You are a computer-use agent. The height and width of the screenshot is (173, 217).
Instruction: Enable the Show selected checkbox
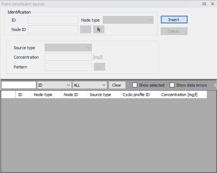tap(135, 85)
